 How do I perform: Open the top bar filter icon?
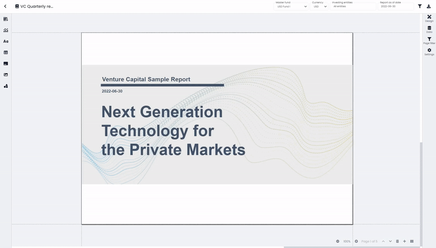[420, 6]
